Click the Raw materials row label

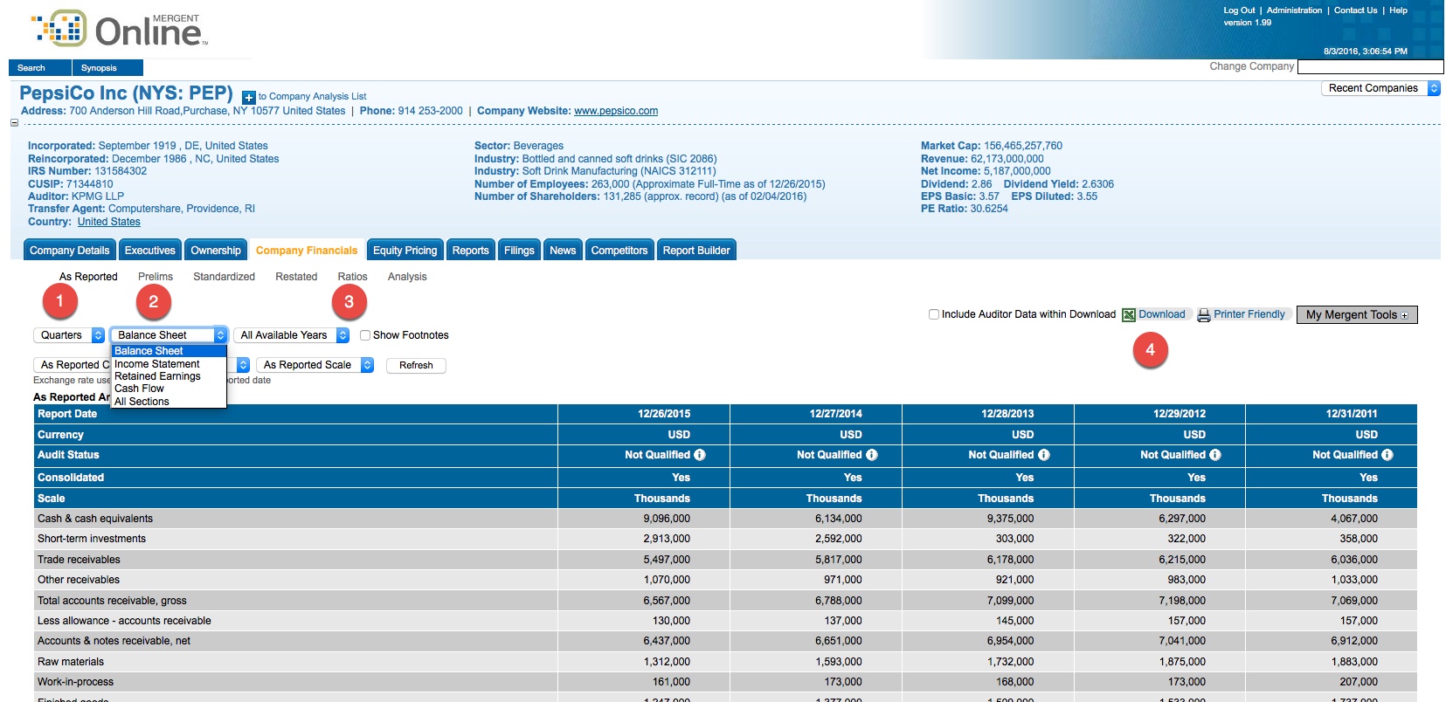(x=71, y=662)
